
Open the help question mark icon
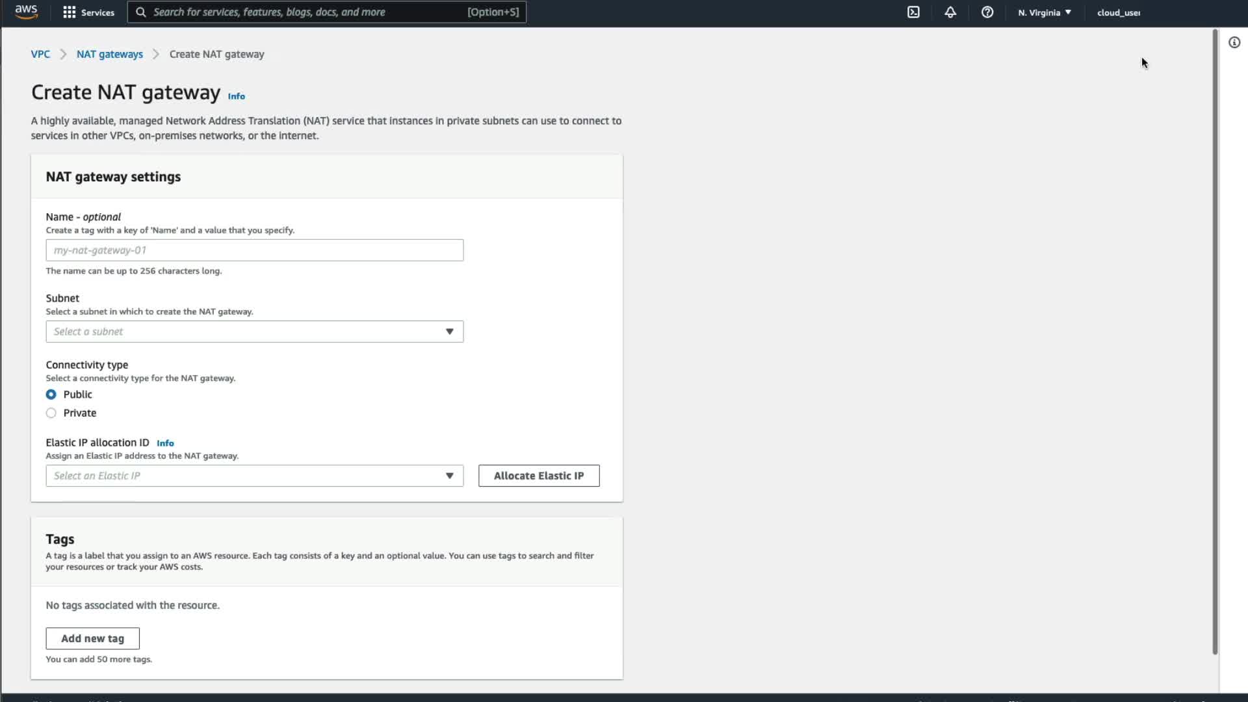click(987, 12)
